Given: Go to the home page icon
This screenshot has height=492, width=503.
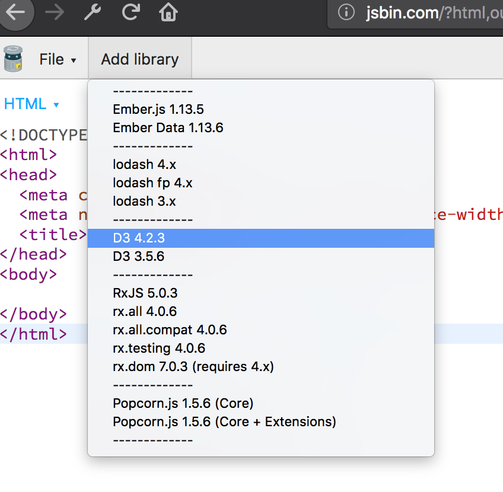Looking at the screenshot, I should (x=168, y=12).
